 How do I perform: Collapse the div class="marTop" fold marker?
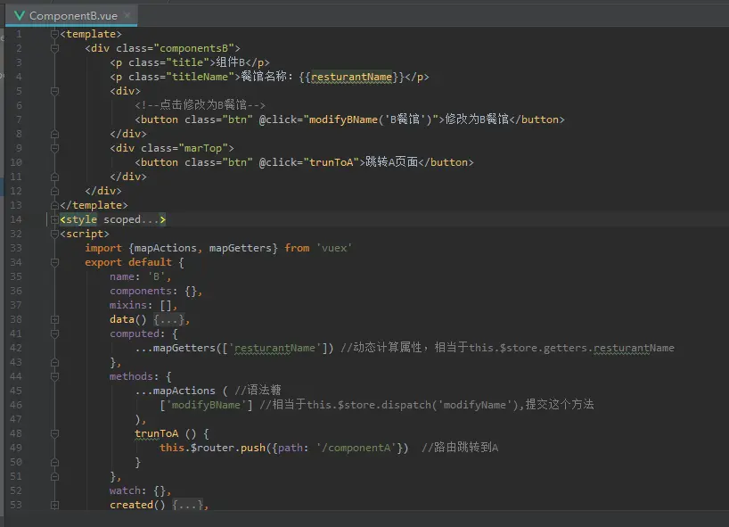(54, 148)
